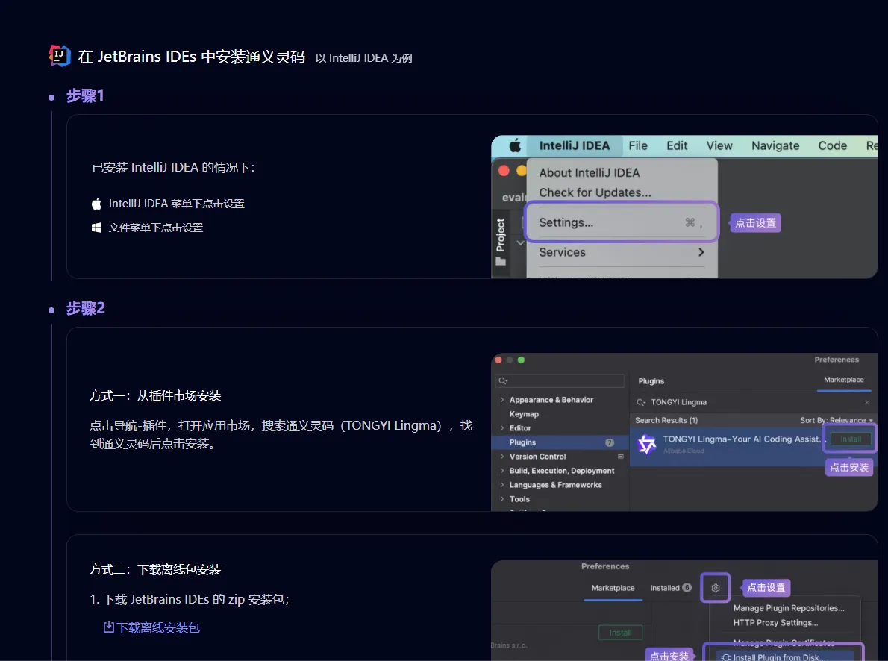
Task: Click Install on the TONGYI Lingma result
Action: click(851, 439)
